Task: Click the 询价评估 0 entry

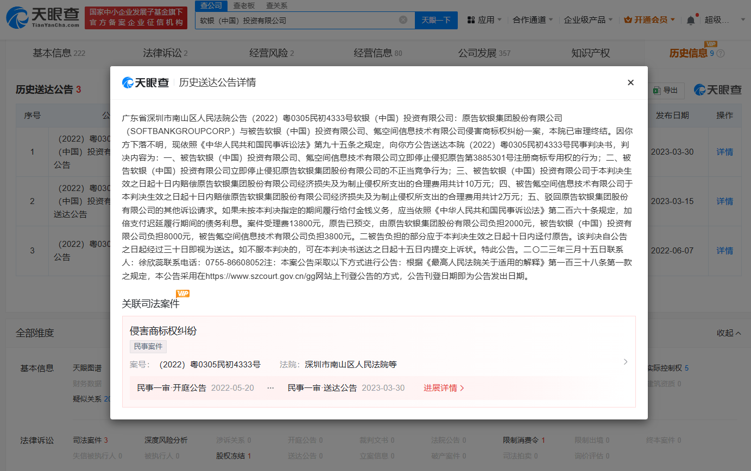Action: click(592, 456)
